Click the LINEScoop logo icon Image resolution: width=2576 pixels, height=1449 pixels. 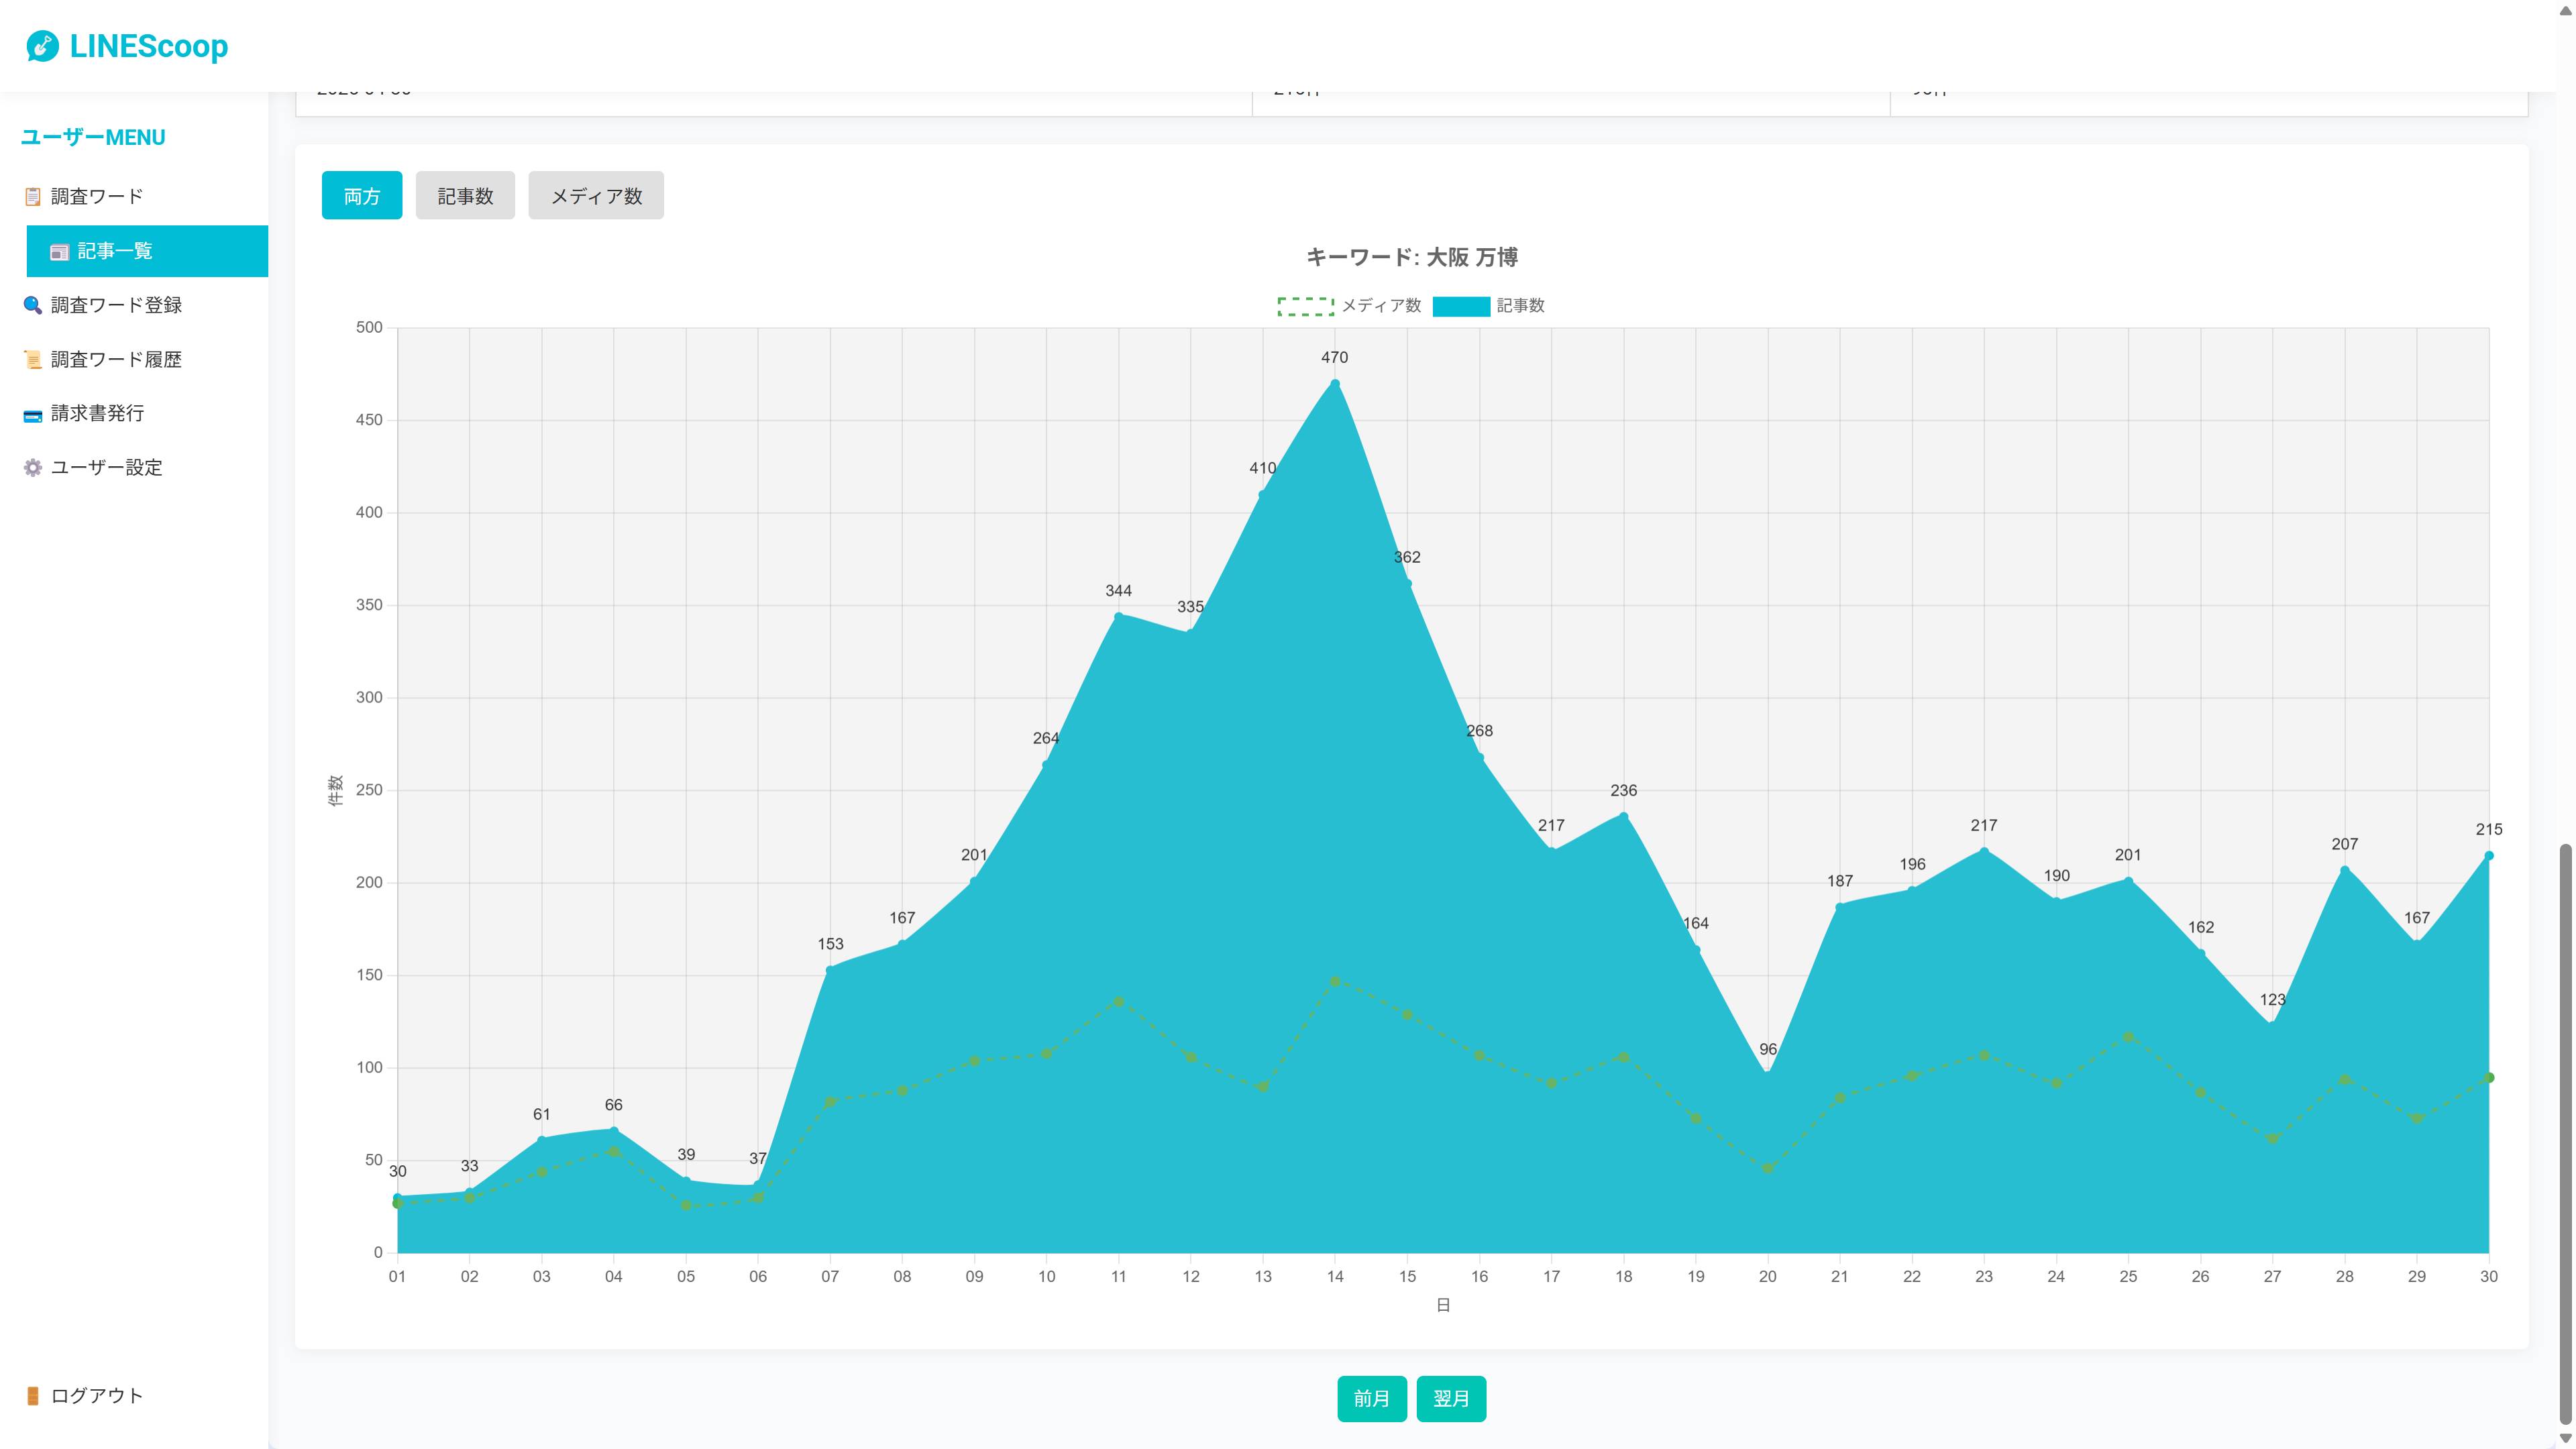tap(42, 46)
